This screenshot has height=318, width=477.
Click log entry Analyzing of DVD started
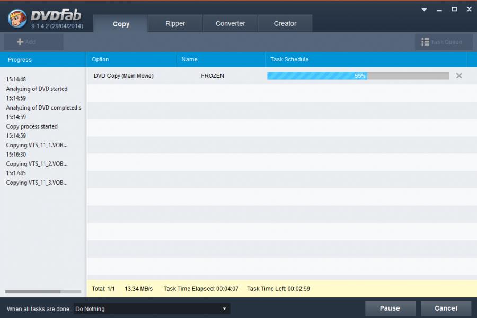[x=37, y=89]
